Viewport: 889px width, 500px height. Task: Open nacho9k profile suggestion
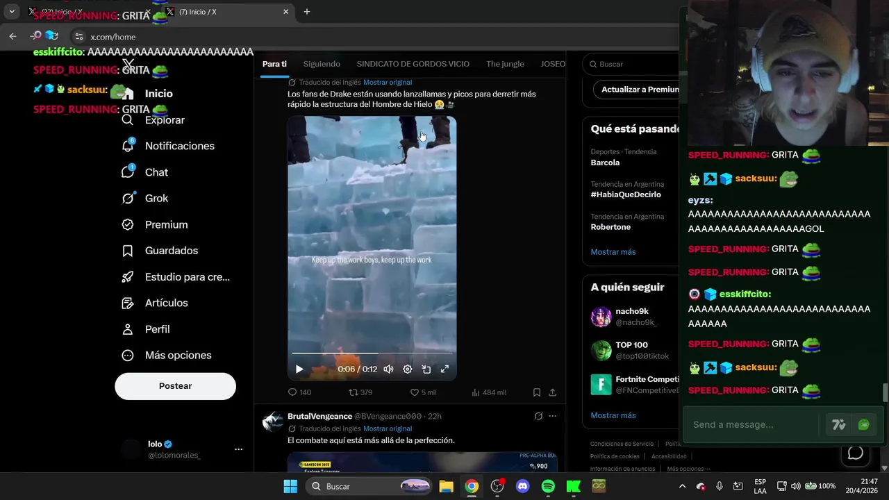(x=631, y=317)
